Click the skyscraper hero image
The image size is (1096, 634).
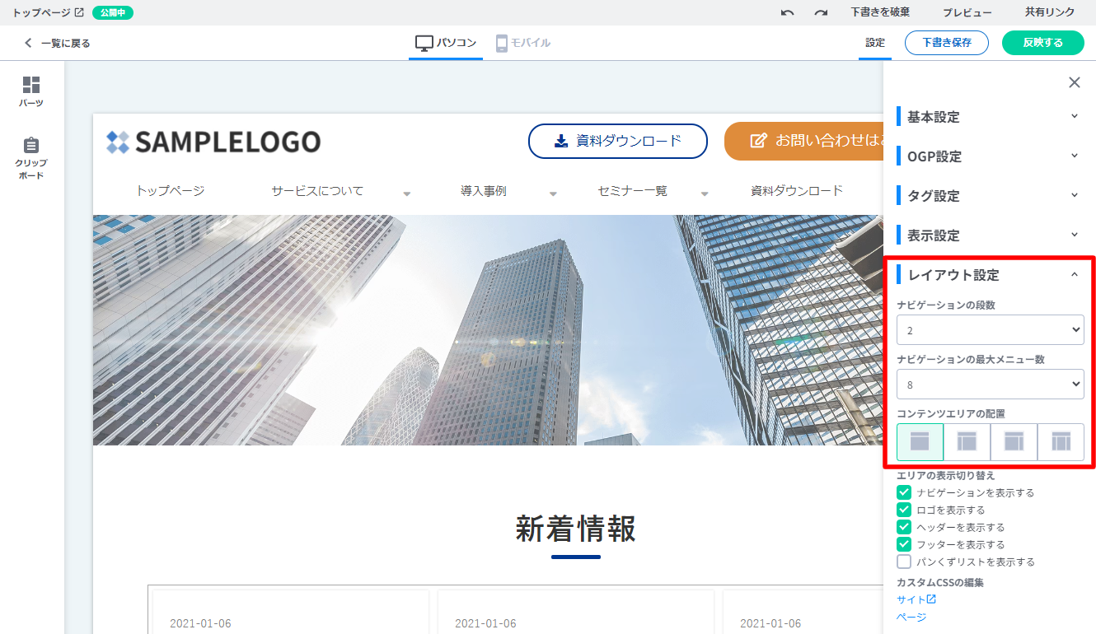point(488,330)
